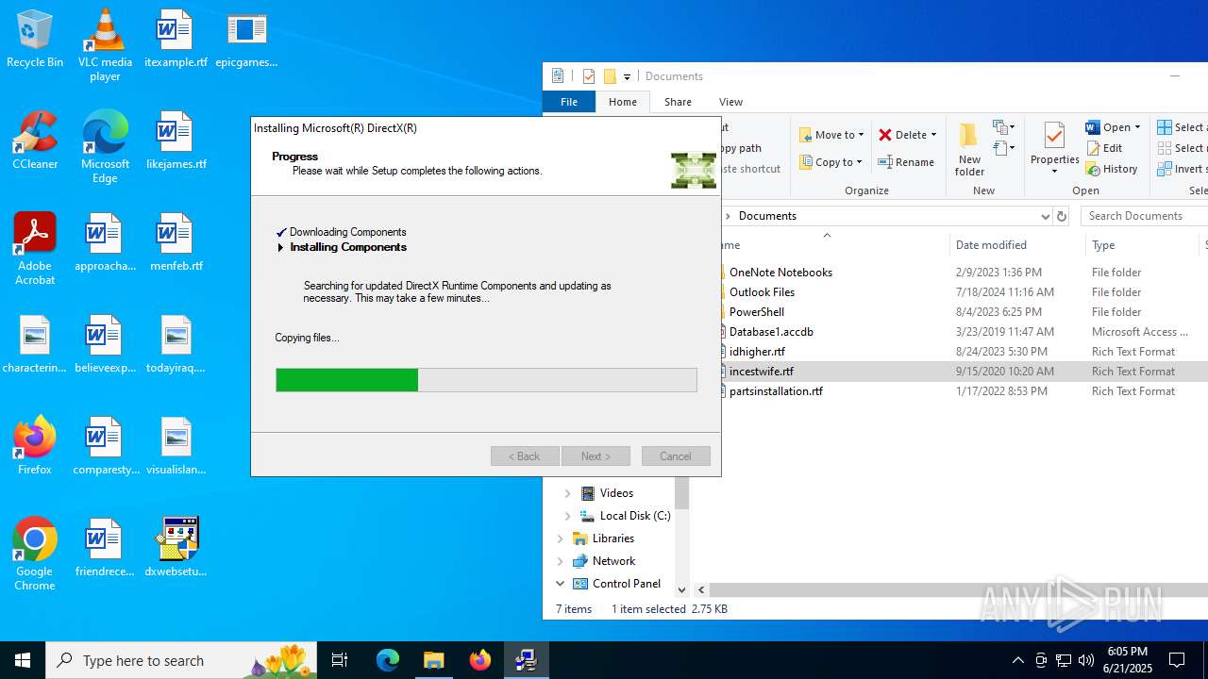Image resolution: width=1208 pixels, height=679 pixels.
Task: Click the navigation pane scroll down arrow
Action: tap(681, 590)
